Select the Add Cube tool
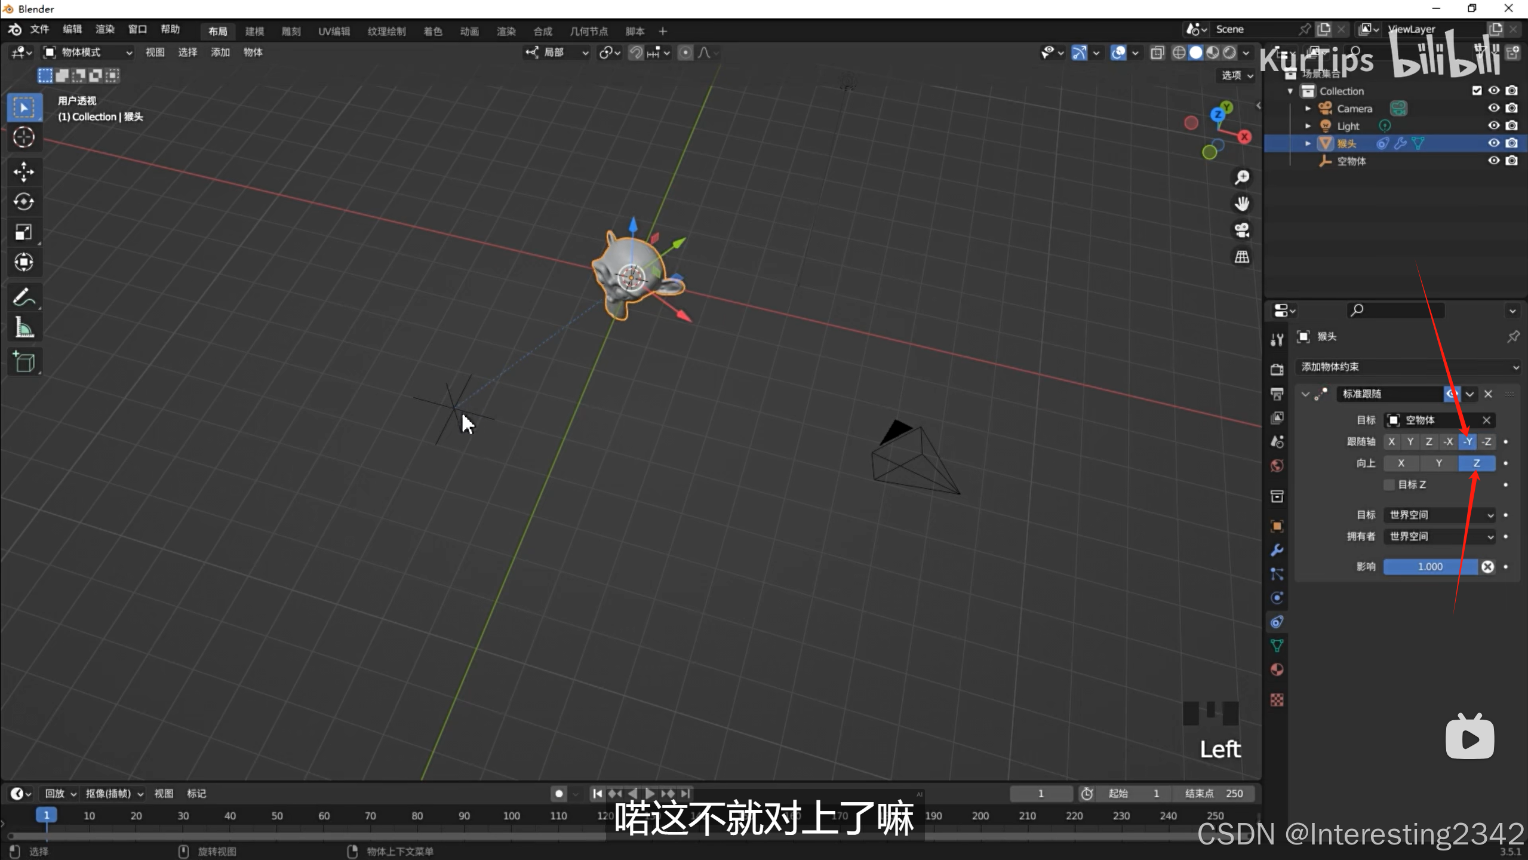This screenshot has width=1528, height=860. point(24,362)
